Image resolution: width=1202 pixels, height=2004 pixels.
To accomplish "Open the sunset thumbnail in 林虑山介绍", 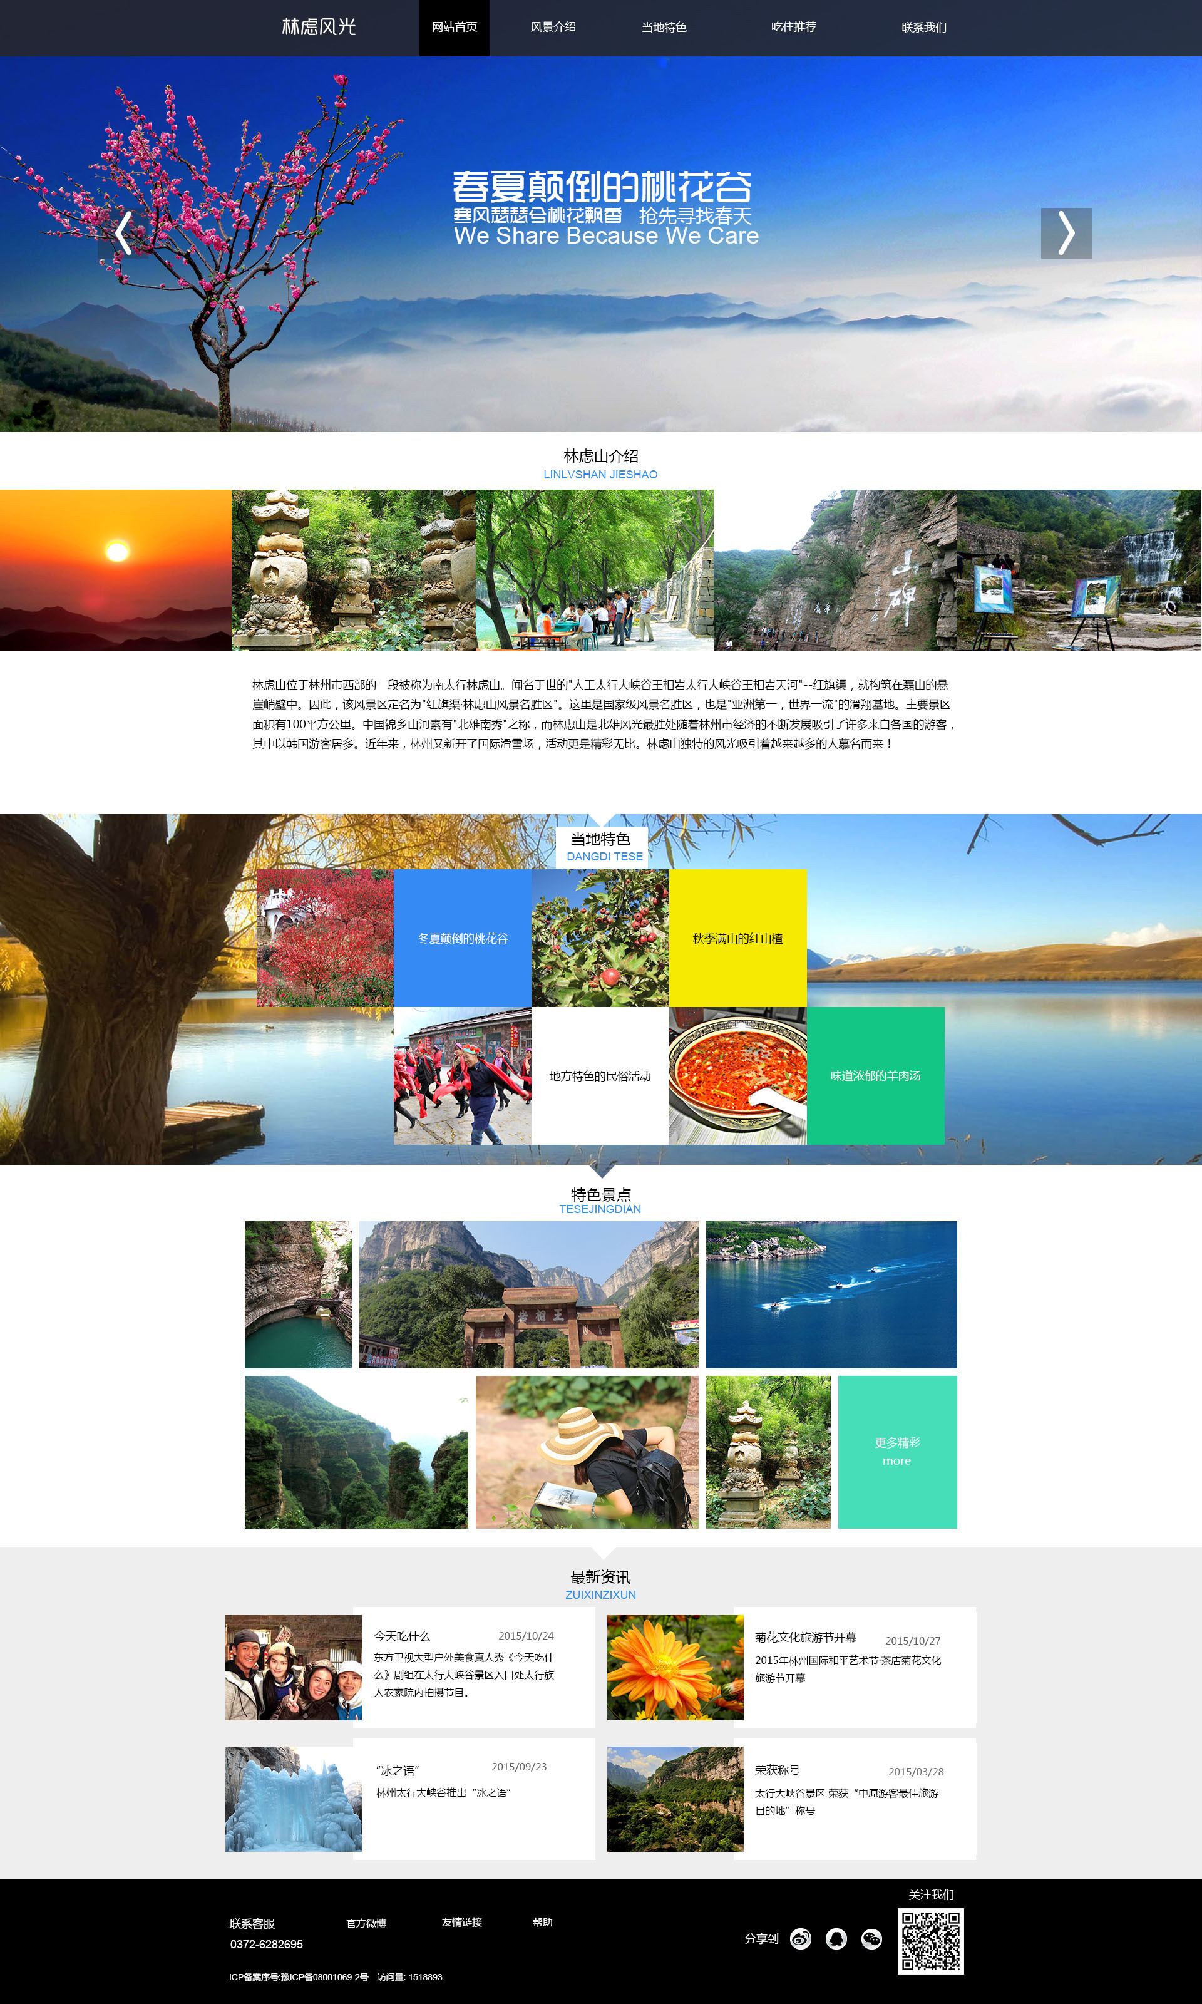I will pyautogui.click(x=116, y=571).
